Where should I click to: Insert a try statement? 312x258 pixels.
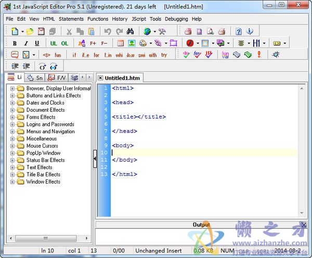[164, 55]
